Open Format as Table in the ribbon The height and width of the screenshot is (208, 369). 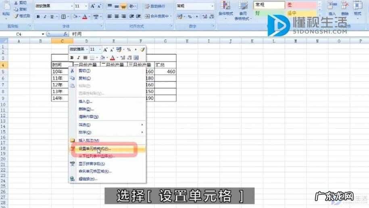[243, 11]
